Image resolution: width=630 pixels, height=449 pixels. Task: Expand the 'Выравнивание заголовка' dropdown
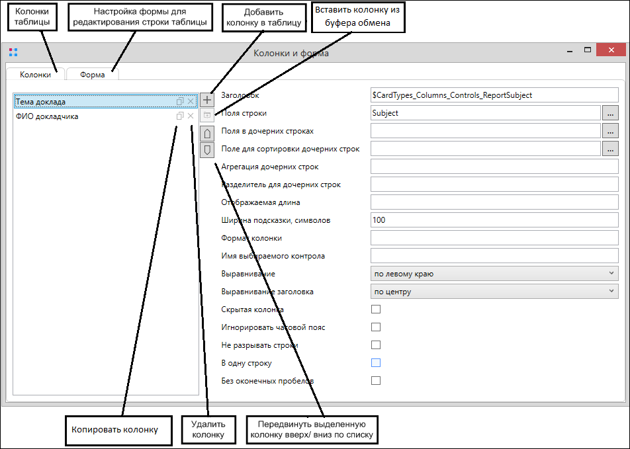494,291
